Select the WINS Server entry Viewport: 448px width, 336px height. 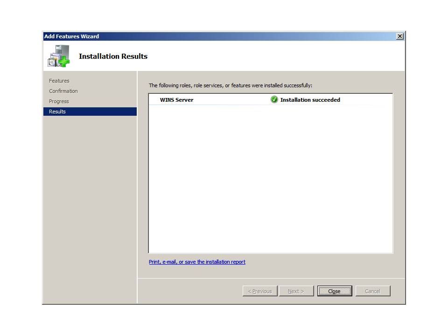176,100
